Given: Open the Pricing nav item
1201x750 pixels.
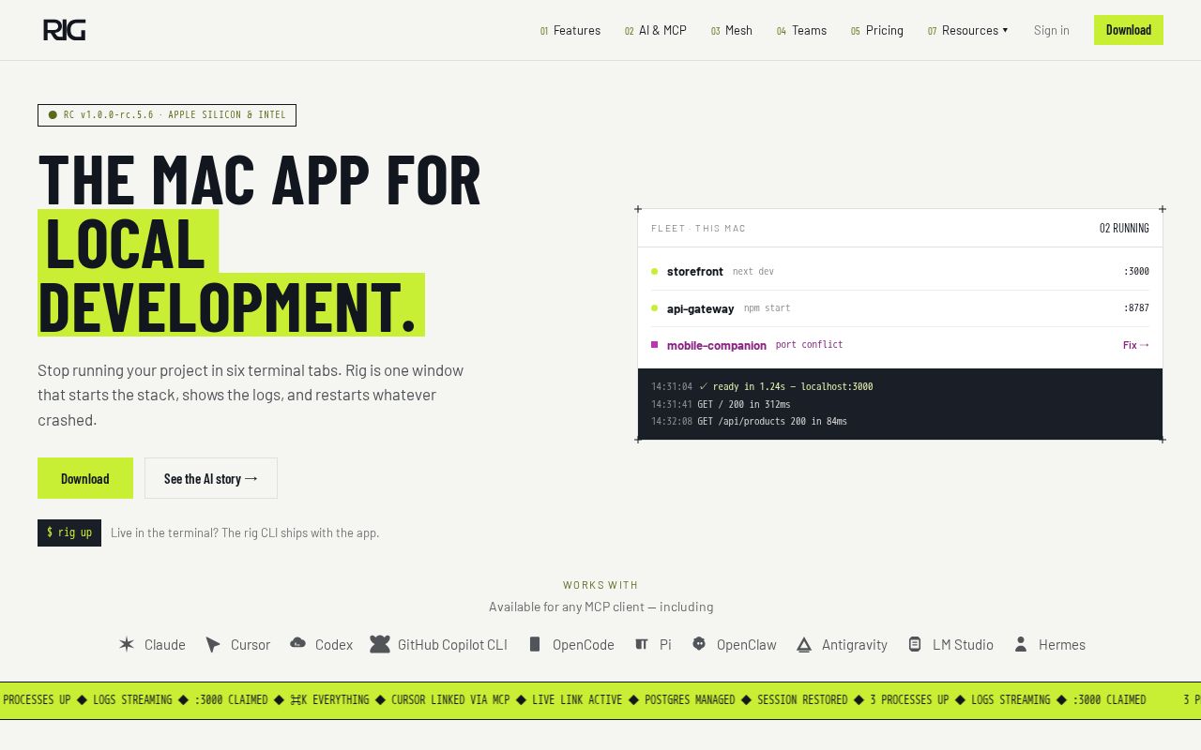Looking at the screenshot, I should (x=877, y=30).
